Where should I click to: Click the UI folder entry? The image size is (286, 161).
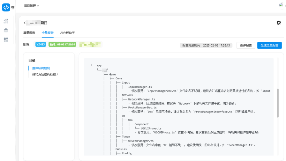(124, 116)
